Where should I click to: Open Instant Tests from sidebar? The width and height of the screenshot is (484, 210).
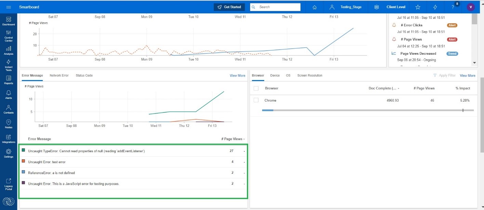click(9, 65)
